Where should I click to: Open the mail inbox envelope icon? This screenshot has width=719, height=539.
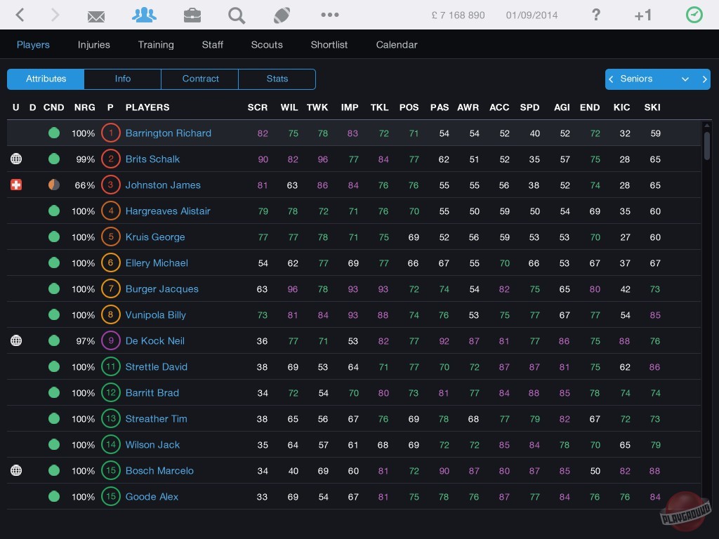click(x=96, y=15)
